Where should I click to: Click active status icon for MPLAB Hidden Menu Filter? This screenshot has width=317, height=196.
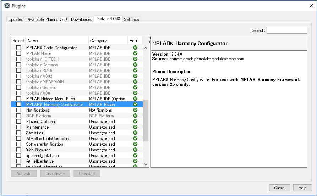pyautogui.click(x=135, y=99)
